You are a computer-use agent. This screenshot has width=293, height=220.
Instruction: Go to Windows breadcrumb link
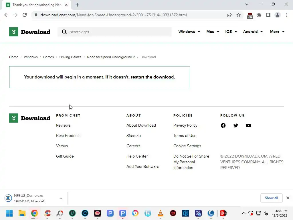pyautogui.click(x=31, y=57)
